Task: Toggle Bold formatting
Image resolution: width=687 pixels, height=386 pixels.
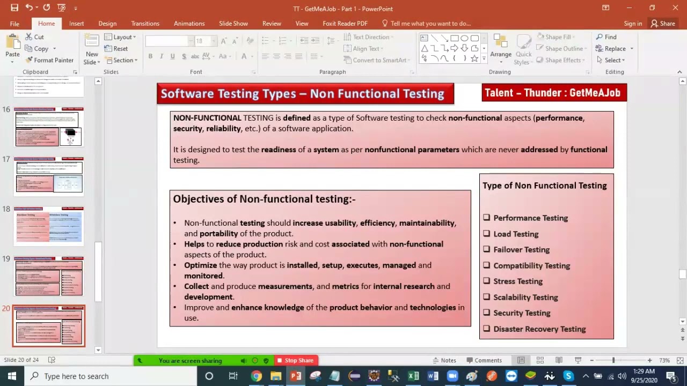Action: [150, 56]
